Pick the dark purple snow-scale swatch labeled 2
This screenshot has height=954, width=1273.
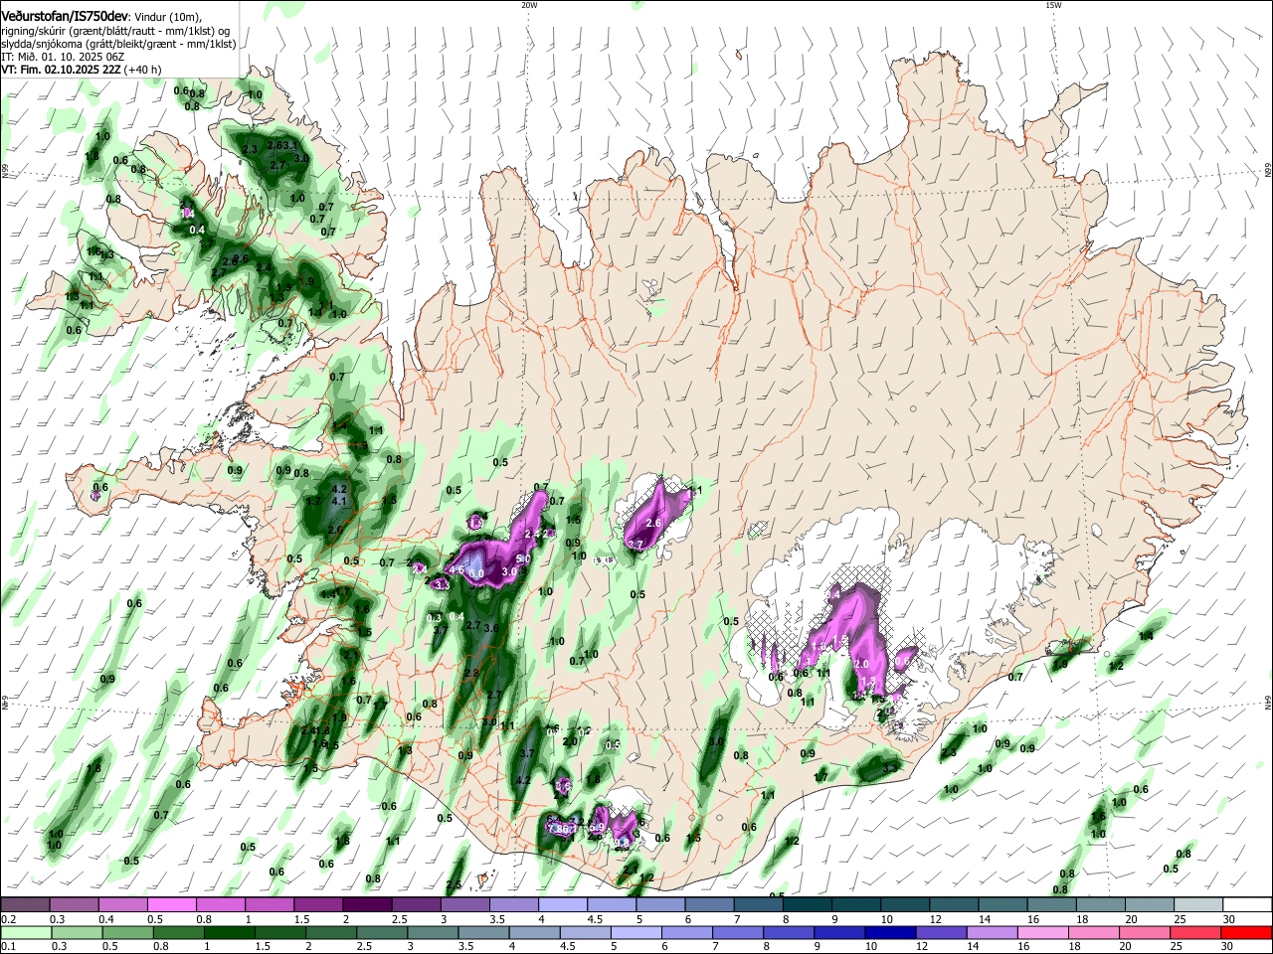pyautogui.click(x=366, y=904)
